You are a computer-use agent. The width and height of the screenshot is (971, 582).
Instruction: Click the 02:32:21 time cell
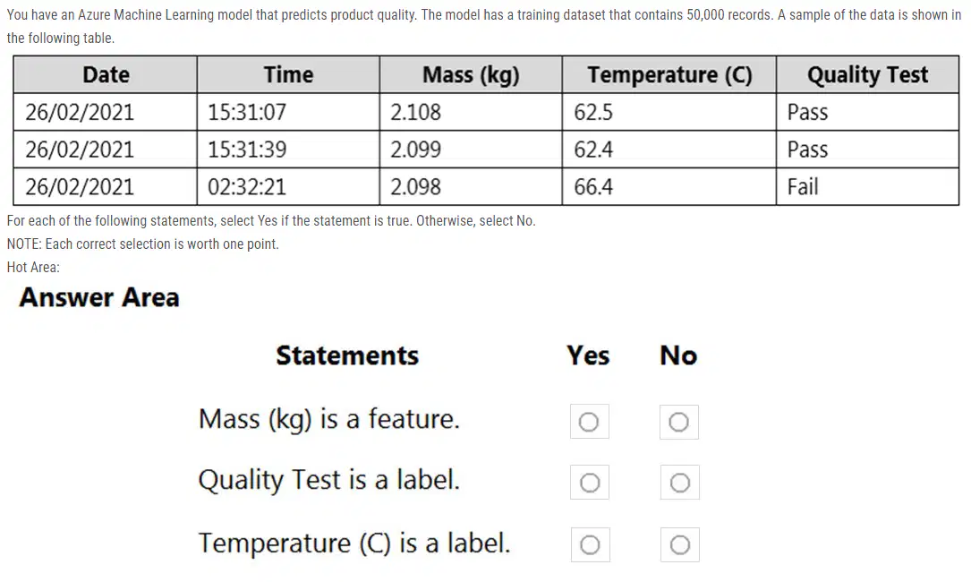[288, 186]
